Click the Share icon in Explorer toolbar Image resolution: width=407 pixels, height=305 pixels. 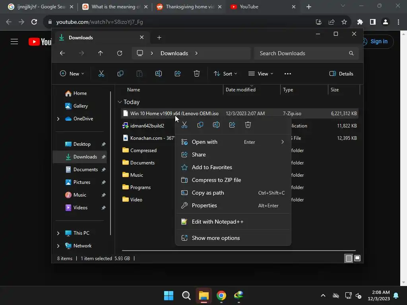[178, 74]
